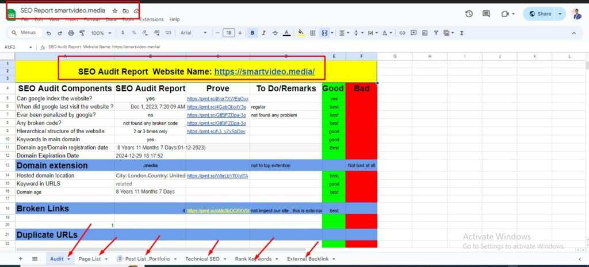Click the redo icon in toolbar
The image size is (589, 267).
(60, 33)
